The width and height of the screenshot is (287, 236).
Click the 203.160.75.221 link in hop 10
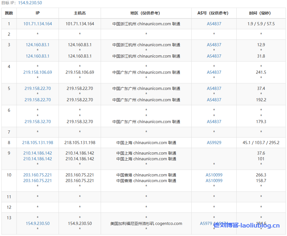coord(37,175)
